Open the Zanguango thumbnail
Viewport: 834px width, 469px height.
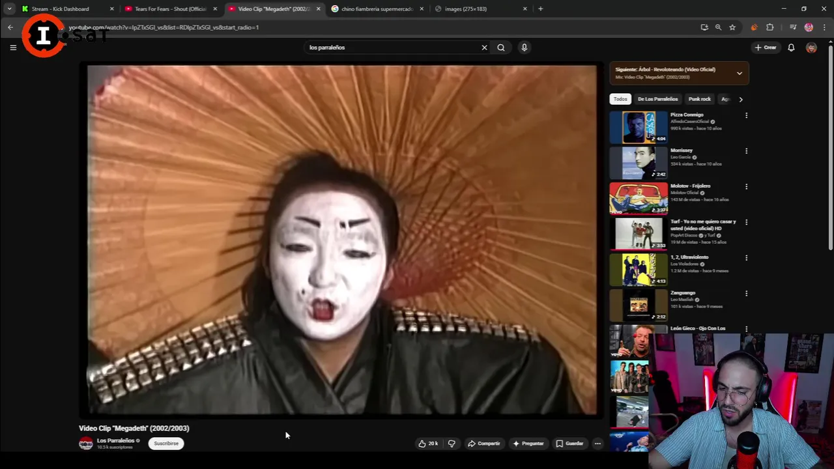pyautogui.click(x=639, y=305)
